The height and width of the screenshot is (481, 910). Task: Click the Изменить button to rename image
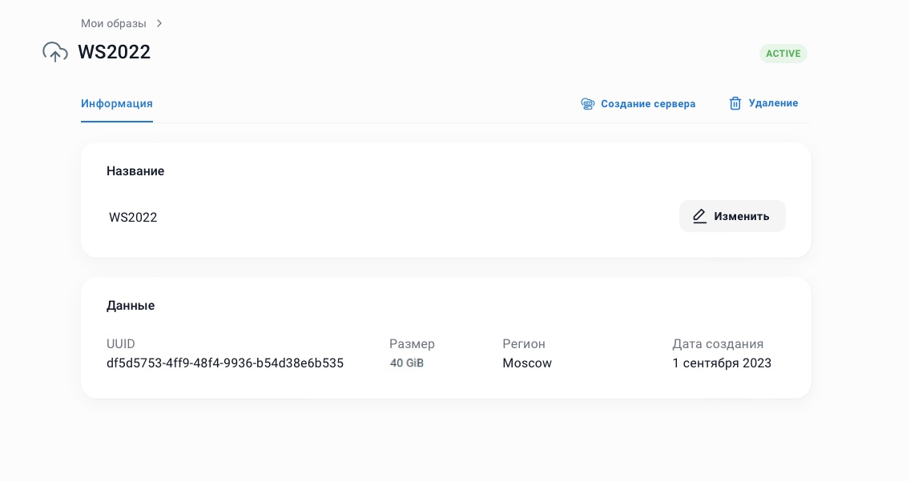click(x=732, y=216)
